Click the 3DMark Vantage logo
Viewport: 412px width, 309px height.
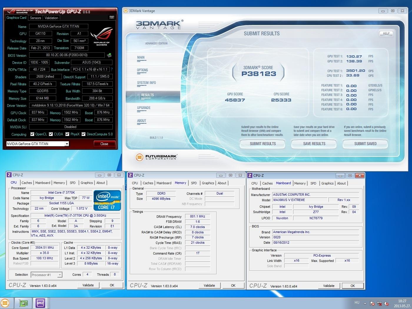click(x=159, y=24)
